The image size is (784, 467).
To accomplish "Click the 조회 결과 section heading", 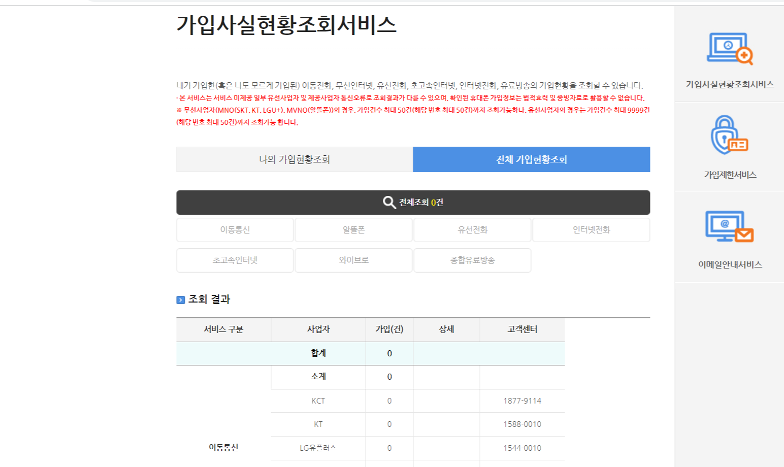I will 209,299.
